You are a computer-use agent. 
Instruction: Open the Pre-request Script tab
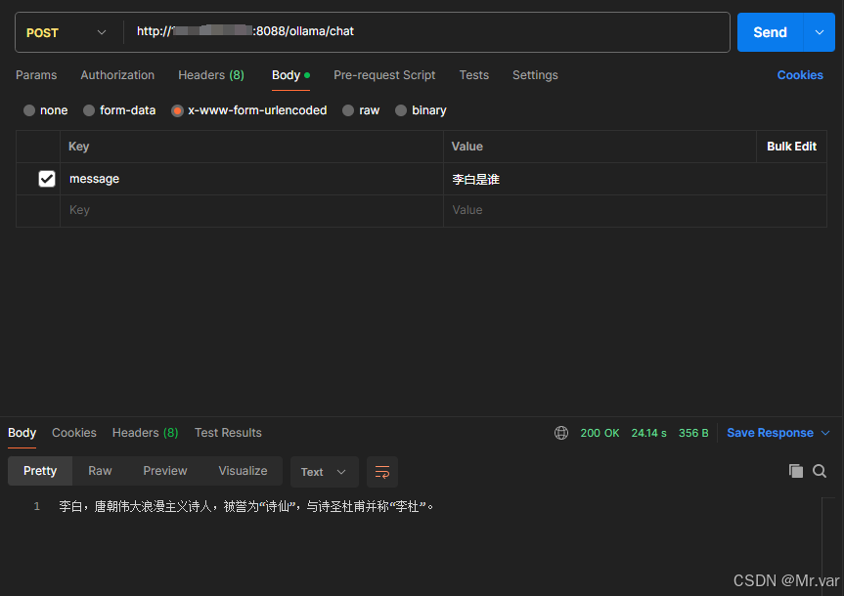pyautogui.click(x=384, y=75)
